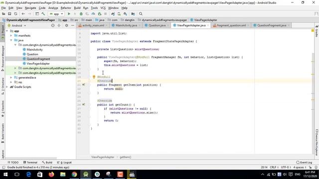Switch to the MainActivity.java tab
Screen dimensions: 319x179
[126, 25]
